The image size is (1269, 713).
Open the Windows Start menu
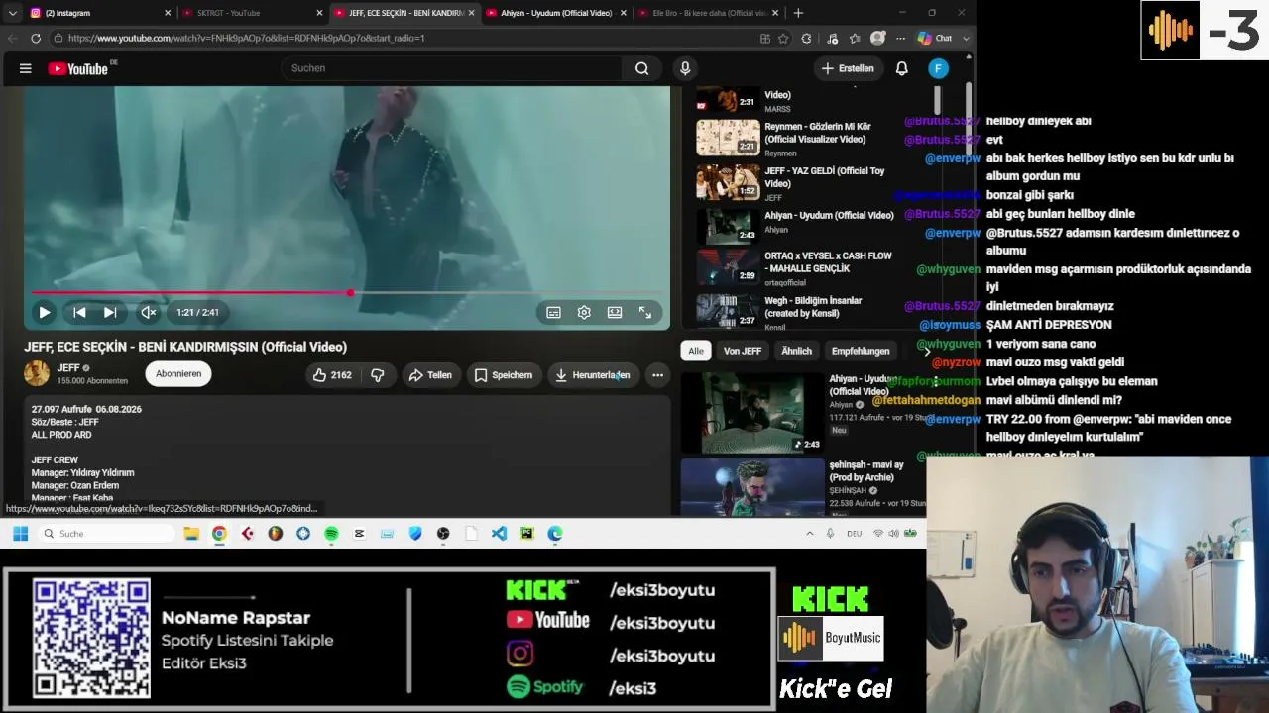[20, 534]
